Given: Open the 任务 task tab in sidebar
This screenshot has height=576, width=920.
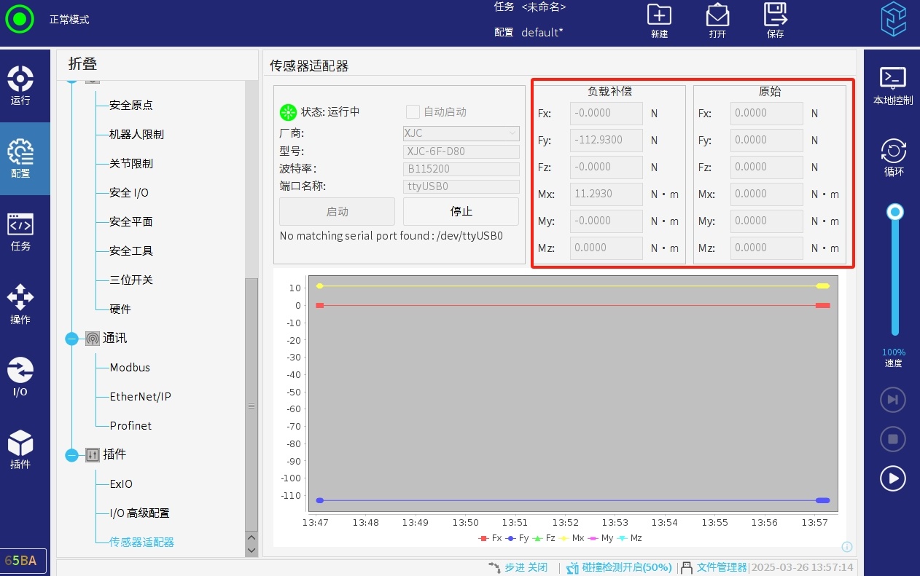Looking at the screenshot, I should (20, 231).
